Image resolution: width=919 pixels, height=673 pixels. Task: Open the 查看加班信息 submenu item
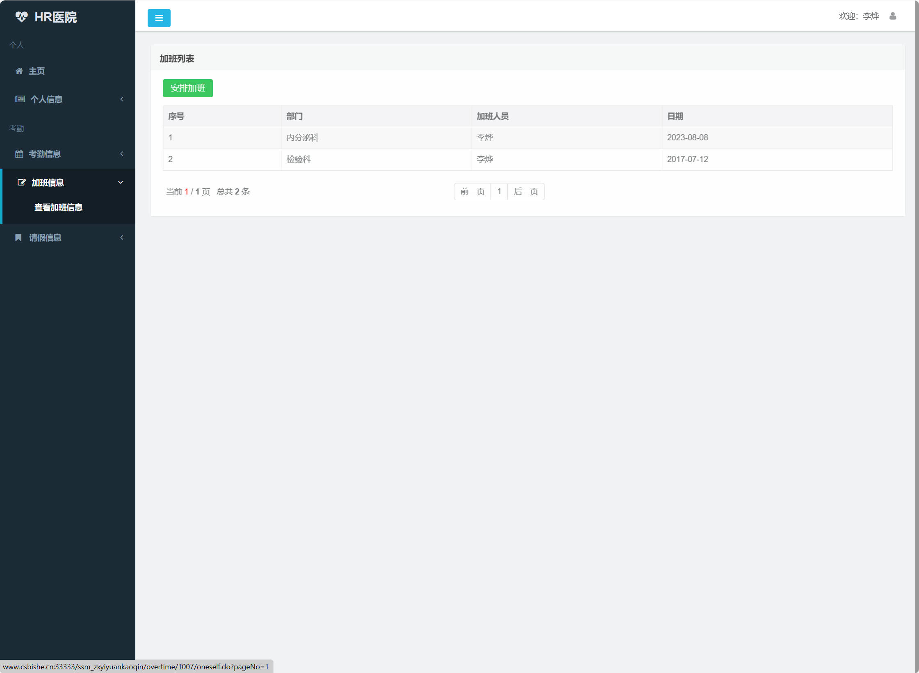[58, 207]
